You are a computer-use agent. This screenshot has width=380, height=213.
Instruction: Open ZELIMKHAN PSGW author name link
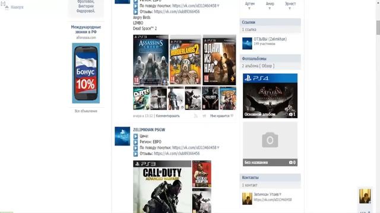[149, 130]
